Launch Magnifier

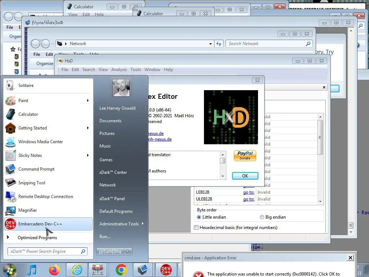click(x=48, y=210)
